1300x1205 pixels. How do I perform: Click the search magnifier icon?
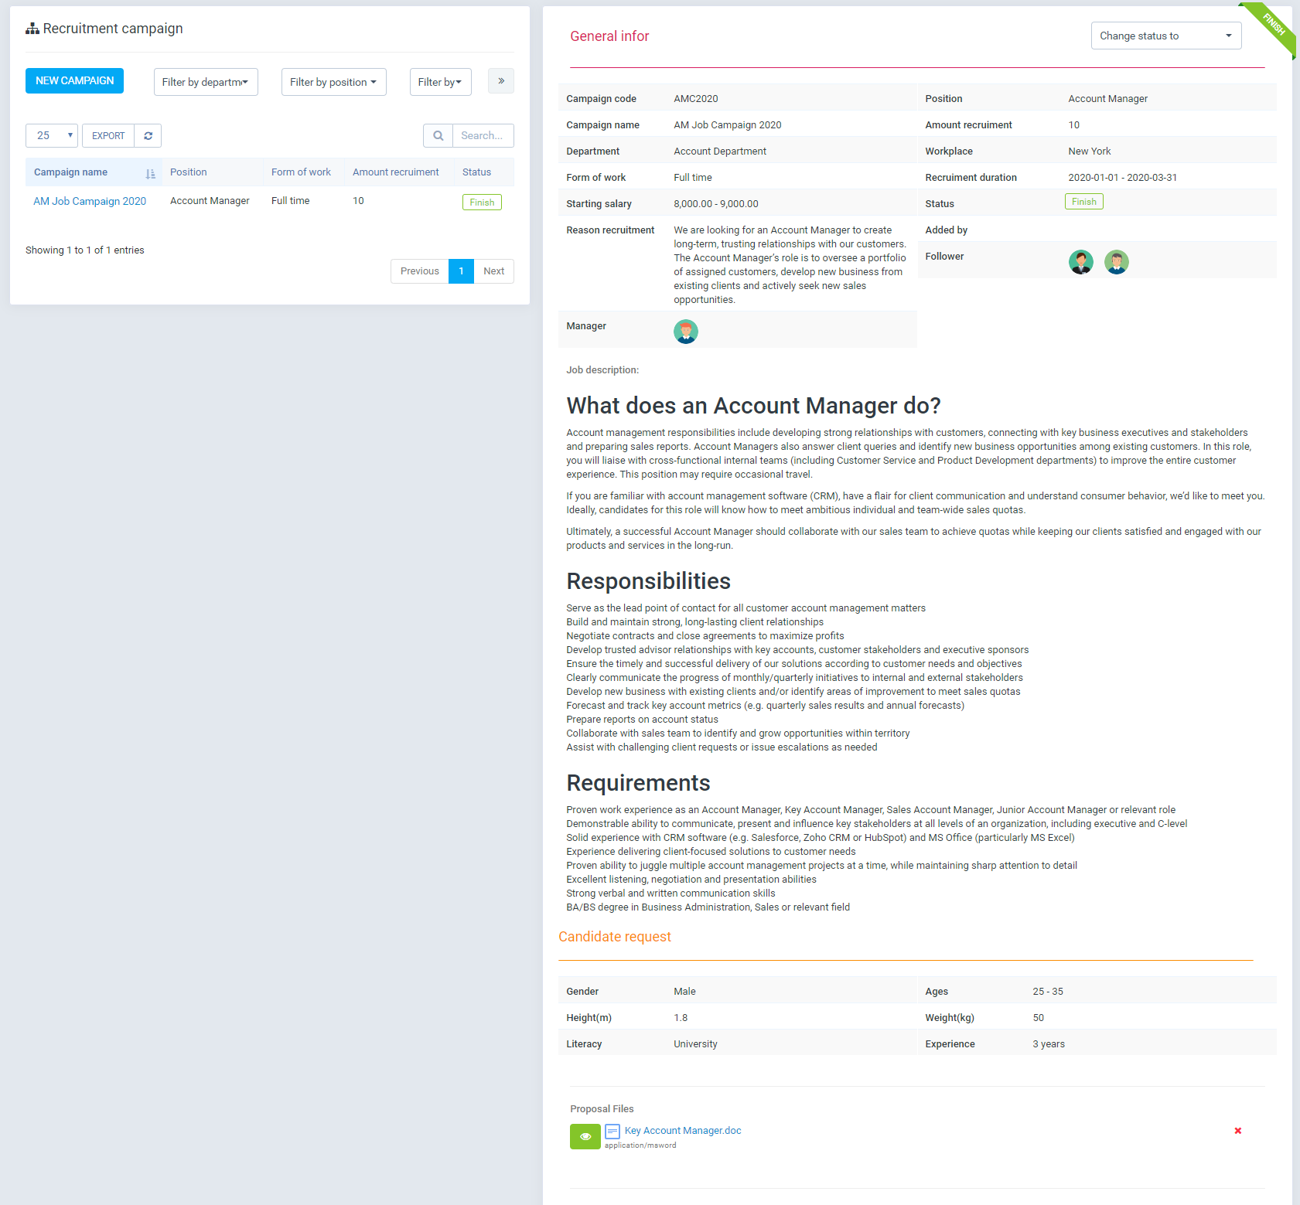(x=438, y=136)
